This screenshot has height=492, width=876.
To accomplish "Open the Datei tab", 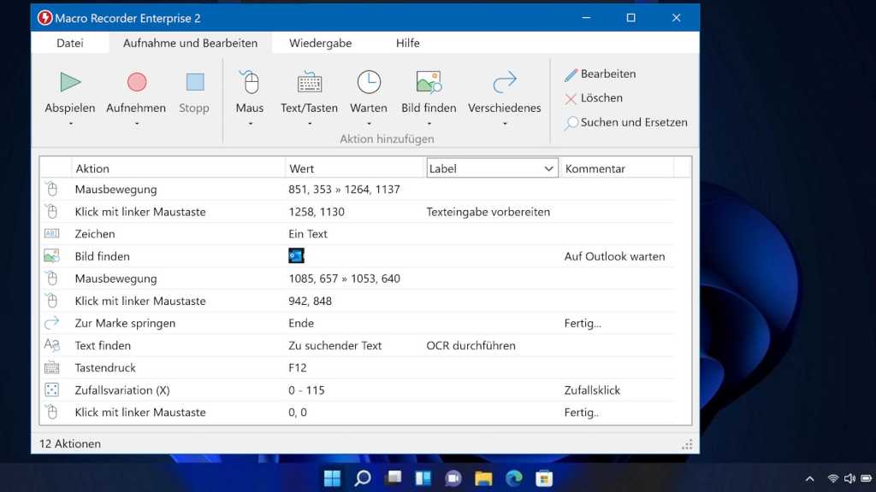I will [70, 43].
